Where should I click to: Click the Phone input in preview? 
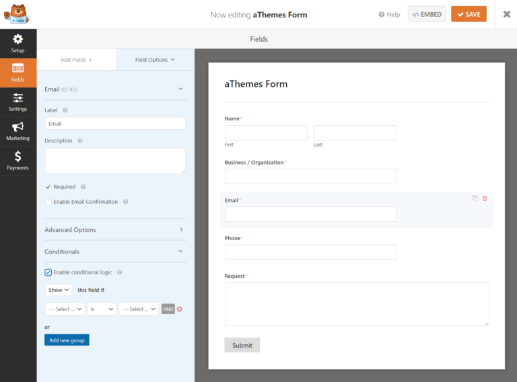tap(310, 252)
